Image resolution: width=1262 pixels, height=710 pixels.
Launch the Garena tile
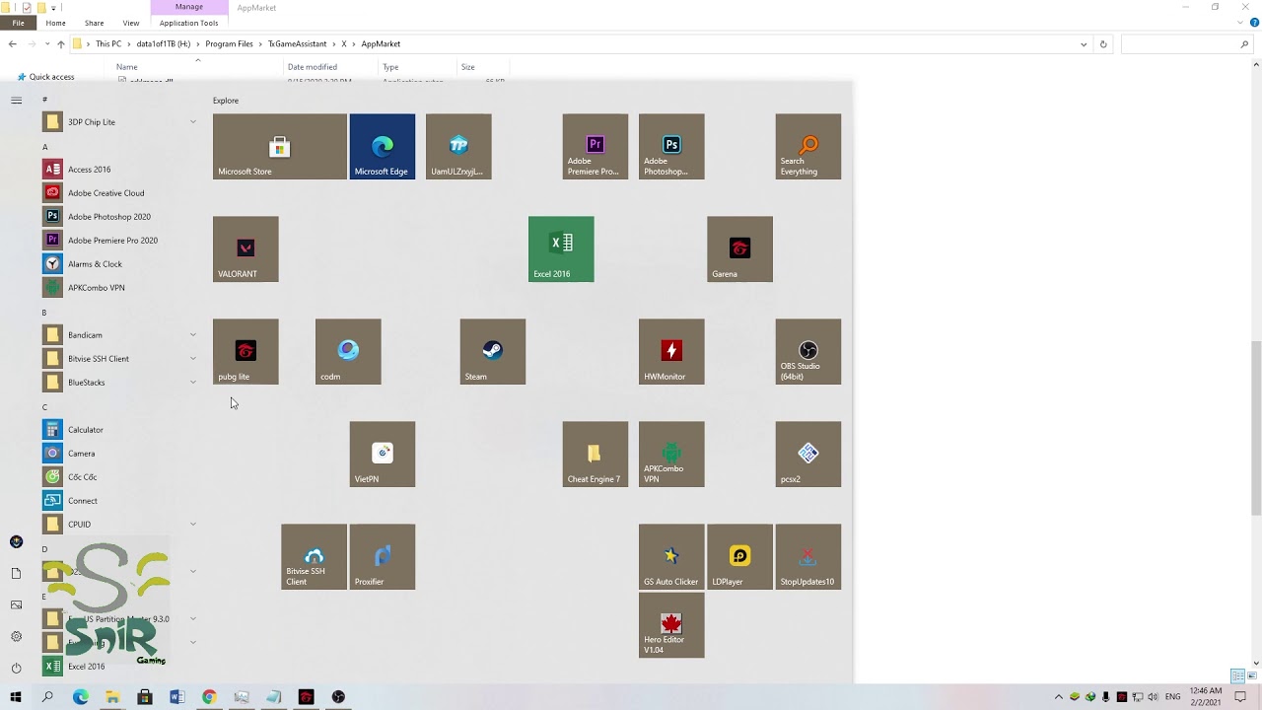[739, 249]
